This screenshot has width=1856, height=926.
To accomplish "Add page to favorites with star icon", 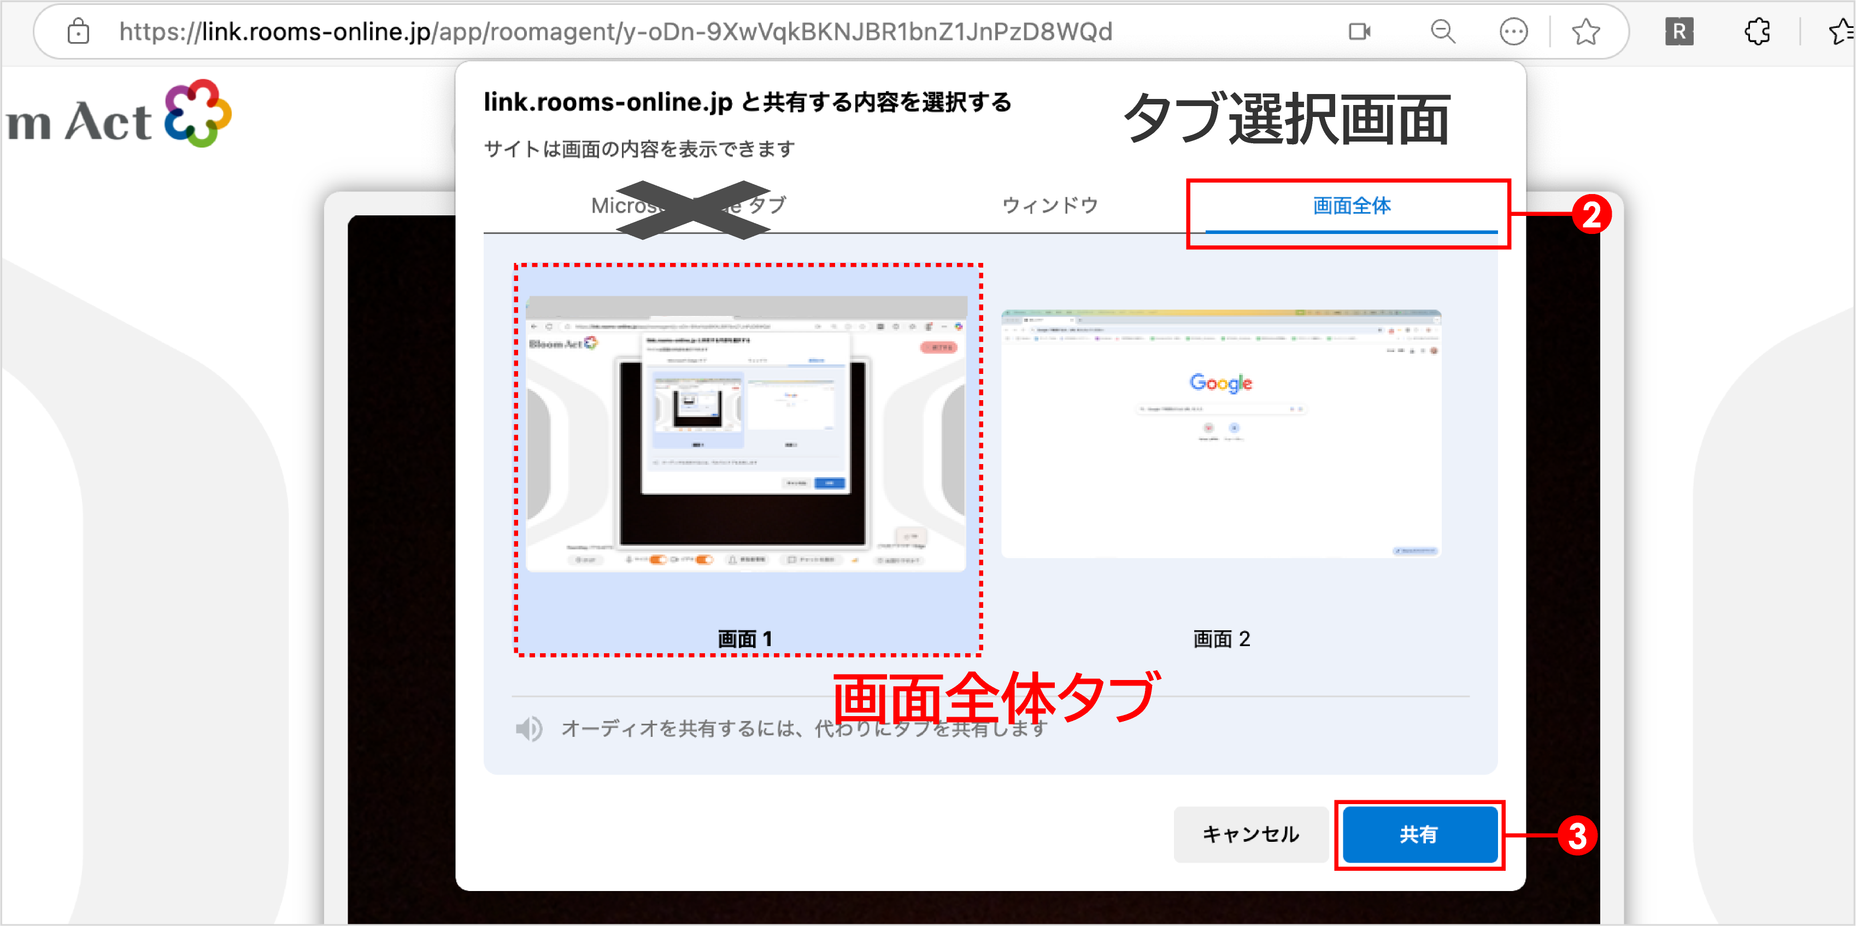I will (x=1586, y=32).
